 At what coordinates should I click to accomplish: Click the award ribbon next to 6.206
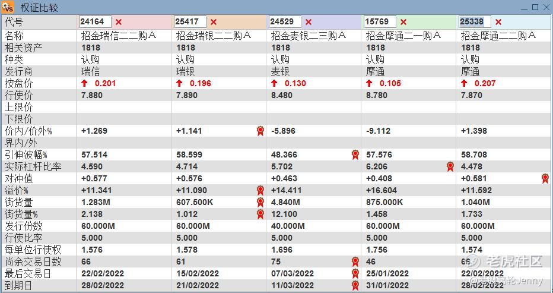450,167
